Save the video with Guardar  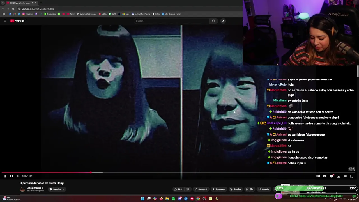click(264, 189)
